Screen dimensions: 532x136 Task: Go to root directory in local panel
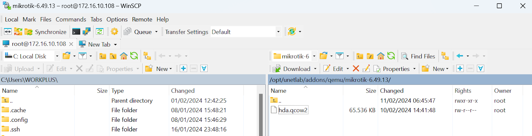tap(113, 56)
